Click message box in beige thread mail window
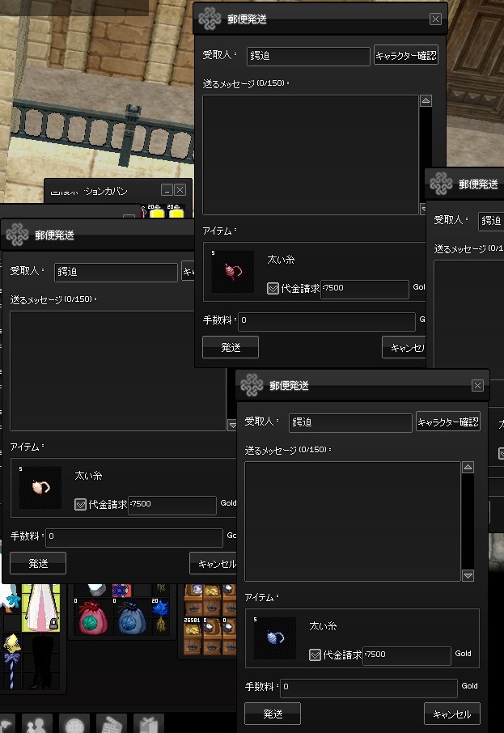The image size is (504, 733). pyautogui.click(x=118, y=371)
